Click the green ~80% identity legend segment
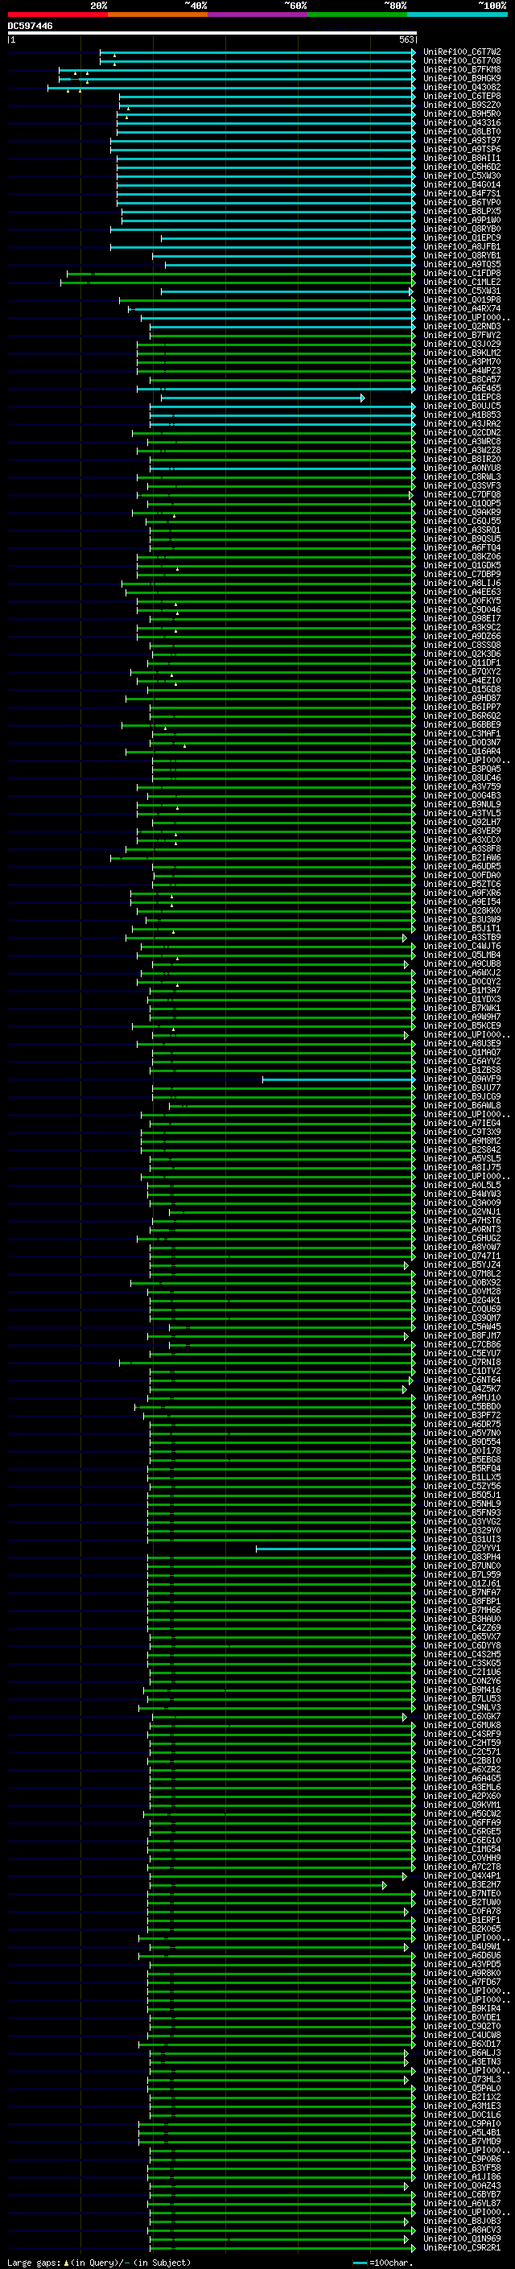This screenshot has width=515, height=2269. (357, 14)
